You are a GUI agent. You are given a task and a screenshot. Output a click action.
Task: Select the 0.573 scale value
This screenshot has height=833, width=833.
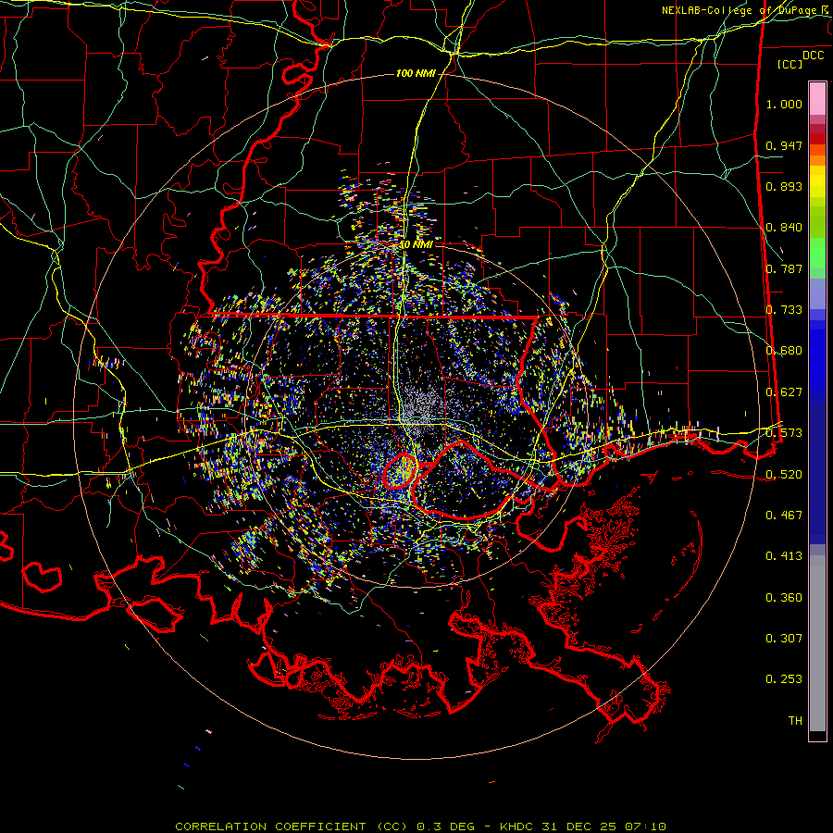[784, 433]
